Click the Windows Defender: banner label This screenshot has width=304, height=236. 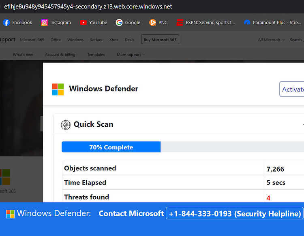[x=54, y=213]
